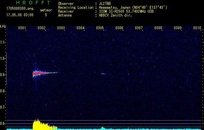Click the observer callsign JL2TBB
Image resolution: width=204 pixels, height=130 pixels.
coord(104,4)
